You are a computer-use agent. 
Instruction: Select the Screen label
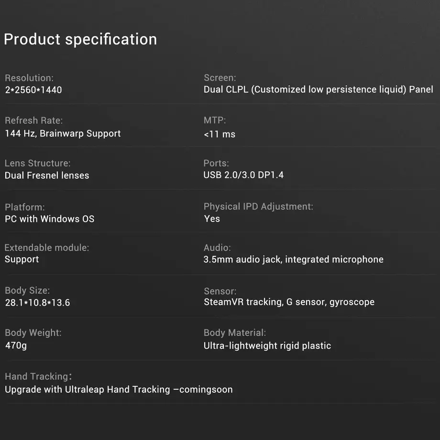click(220, 78)
